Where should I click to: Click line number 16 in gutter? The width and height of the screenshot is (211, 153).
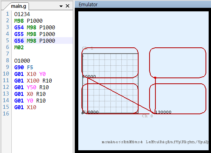6,113
